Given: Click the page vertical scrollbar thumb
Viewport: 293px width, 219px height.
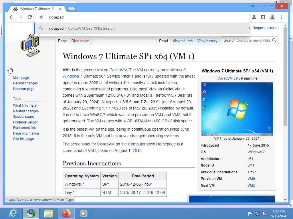Looking at the screenshot, I should (285, 77).
